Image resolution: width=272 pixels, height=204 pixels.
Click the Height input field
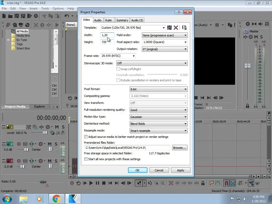107,42
